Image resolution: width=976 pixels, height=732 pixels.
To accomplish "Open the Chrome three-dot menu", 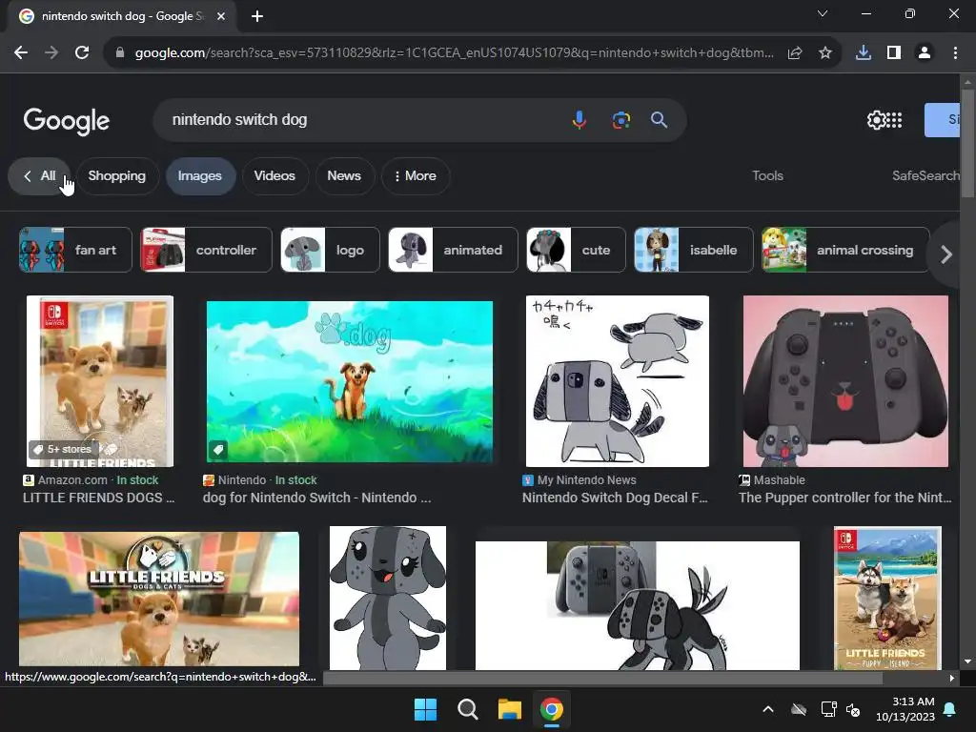I will click(x=955, y=53).
